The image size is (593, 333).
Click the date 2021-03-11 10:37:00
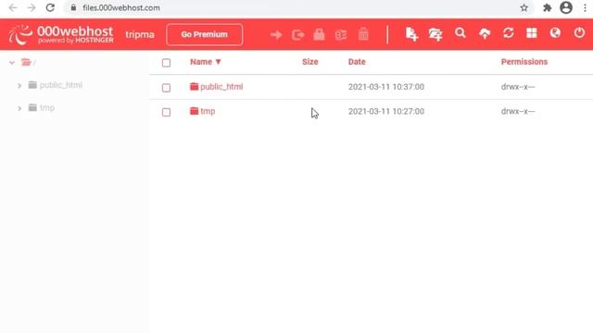tap(386, 87)
